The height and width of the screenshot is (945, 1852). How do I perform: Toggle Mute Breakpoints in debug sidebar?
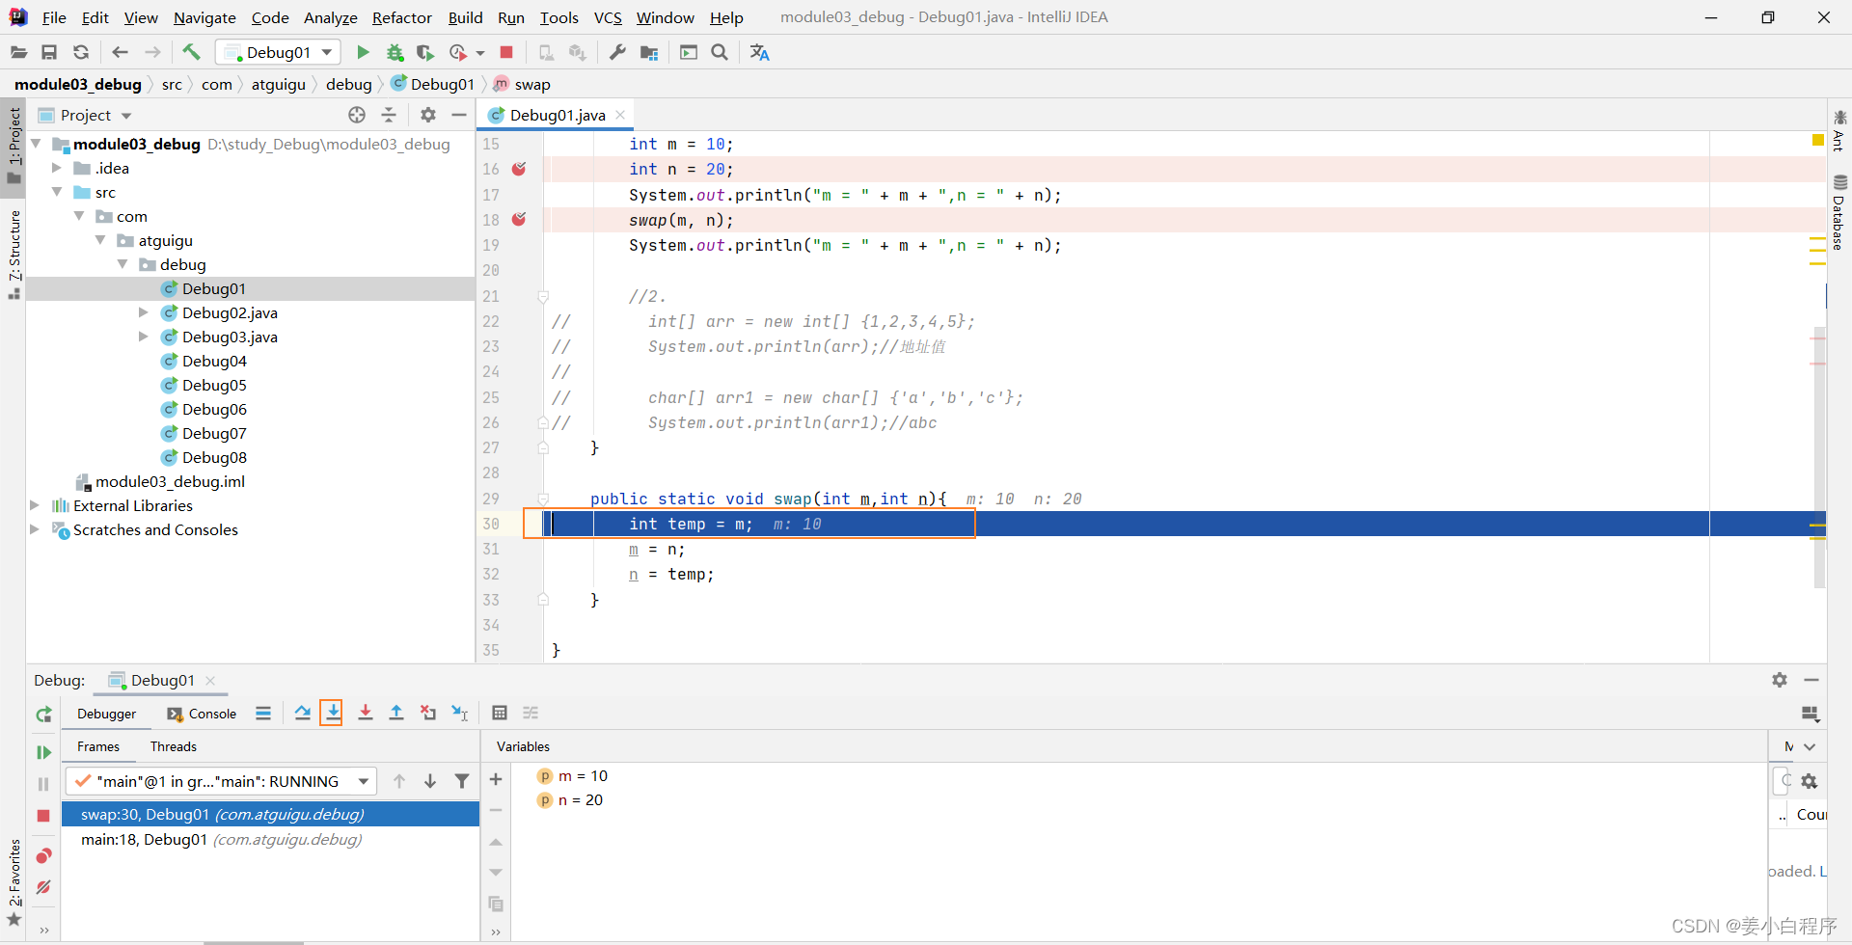coord(43,887)
